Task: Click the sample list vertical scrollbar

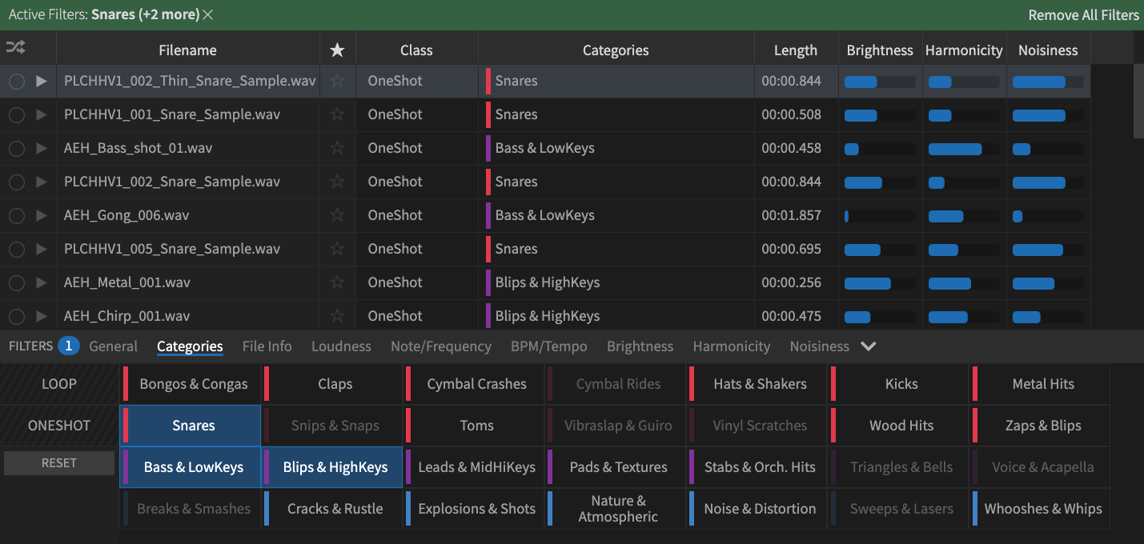Action: click(1138, 101)
